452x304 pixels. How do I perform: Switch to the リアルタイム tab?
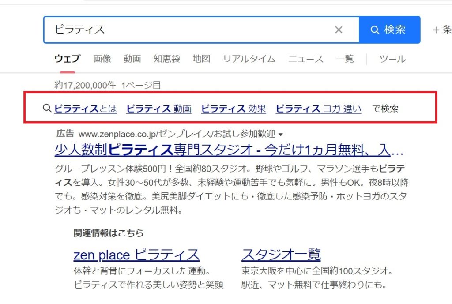tap(249, 59)
